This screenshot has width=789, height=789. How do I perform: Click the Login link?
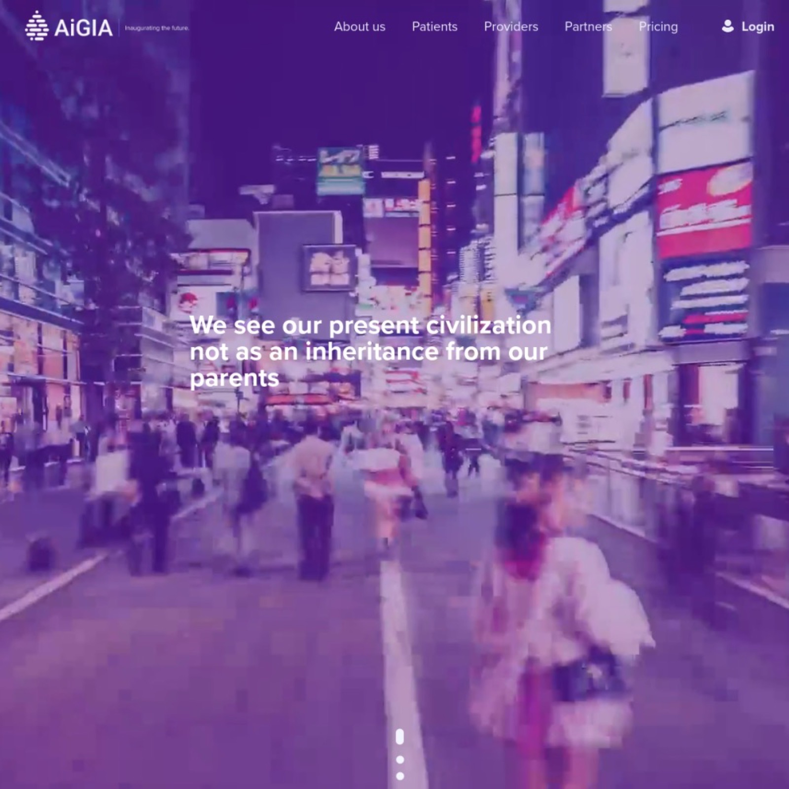[757, 27]
